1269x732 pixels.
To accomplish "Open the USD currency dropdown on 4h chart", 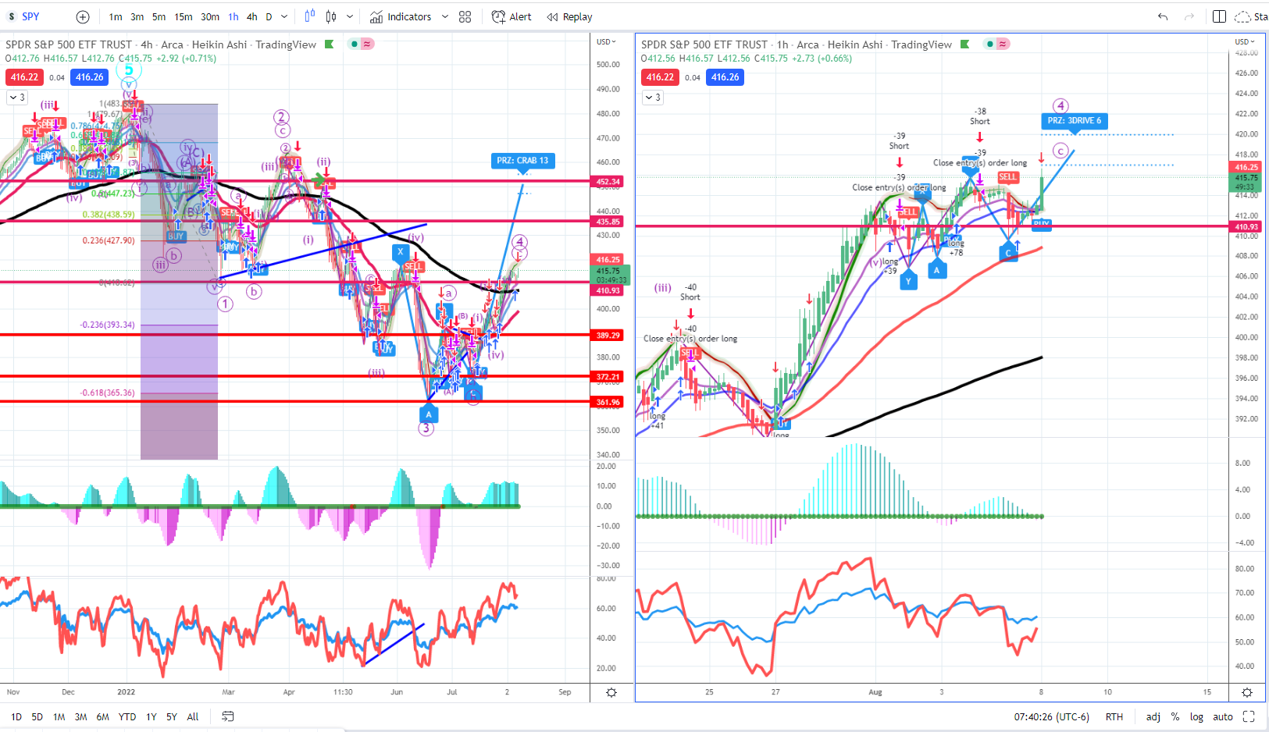I will 606,41.
